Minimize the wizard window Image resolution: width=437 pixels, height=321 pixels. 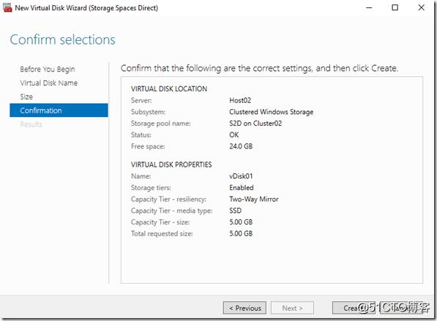click(x=369, y=8)
